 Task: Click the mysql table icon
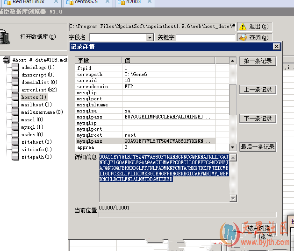(16, 127)
